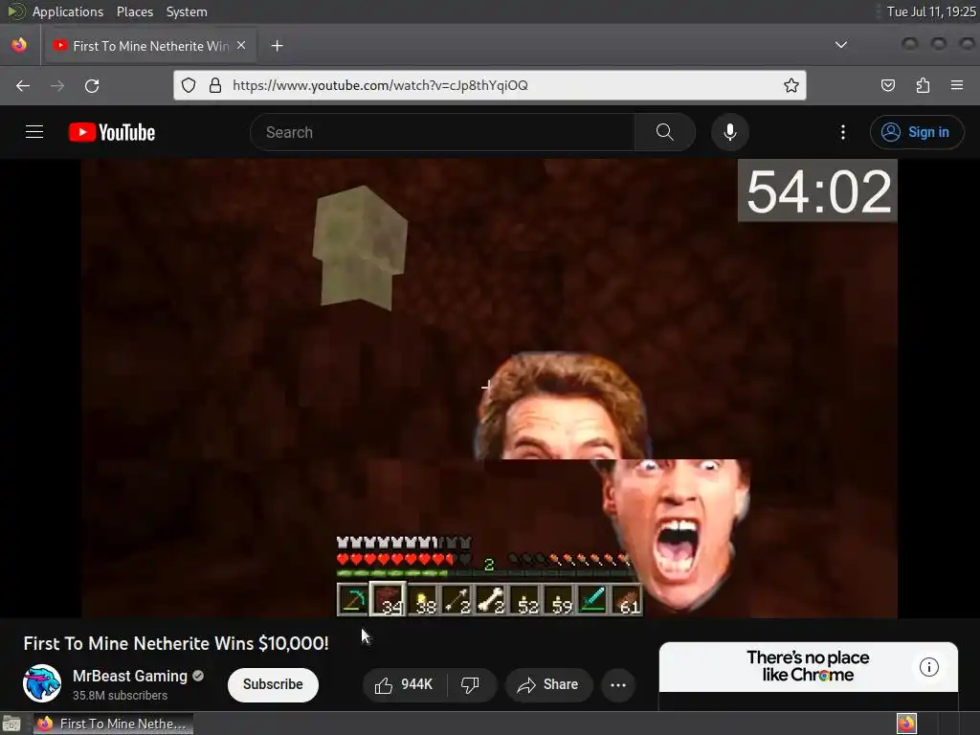Share this video
This screenshot has height=735, width=980.
coord(547,684)
